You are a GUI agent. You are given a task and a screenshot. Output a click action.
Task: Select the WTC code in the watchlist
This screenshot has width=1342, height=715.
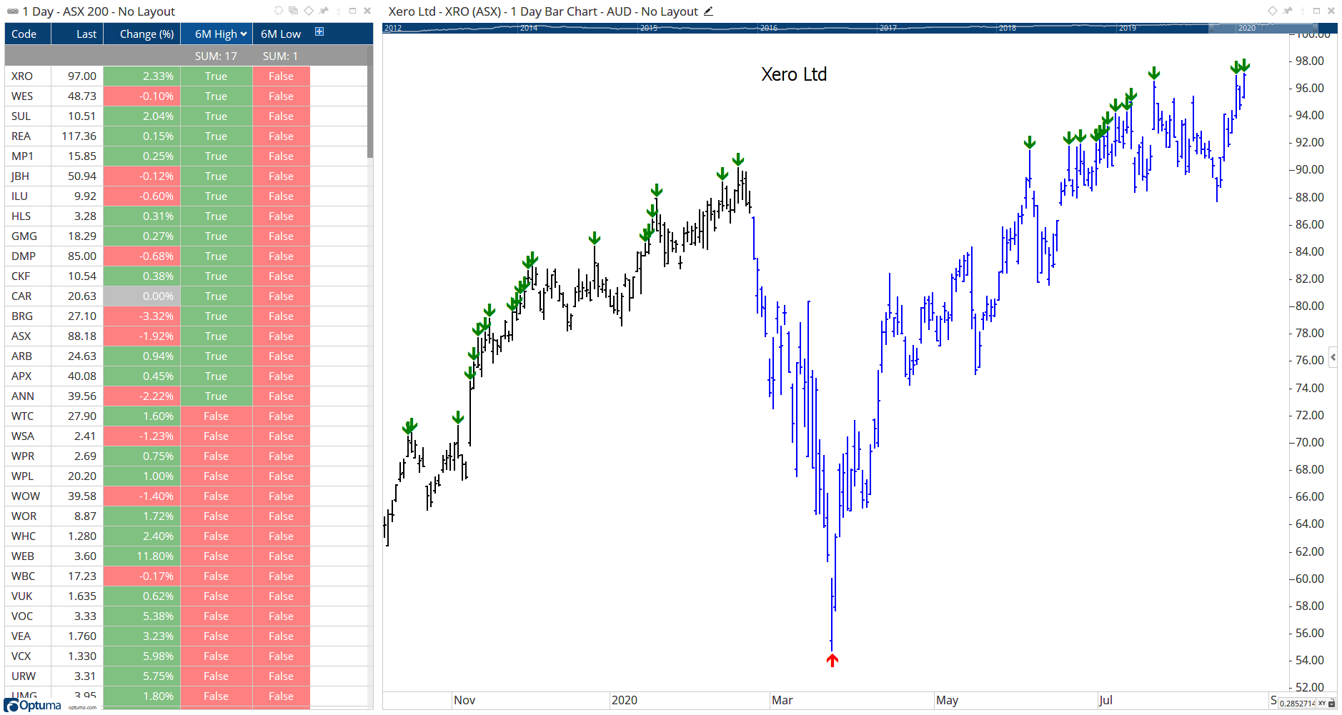coord(23,416)
